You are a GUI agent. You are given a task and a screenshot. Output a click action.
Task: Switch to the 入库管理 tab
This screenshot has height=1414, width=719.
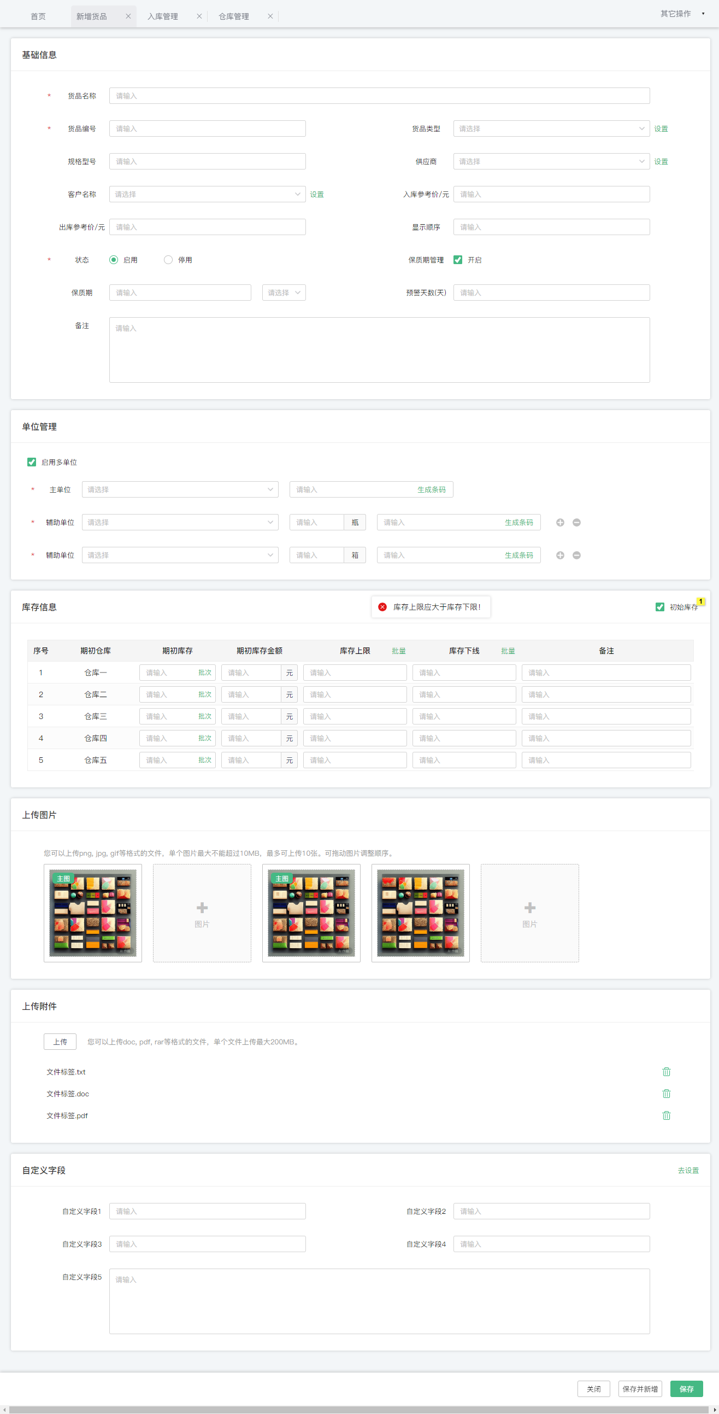click(x=163, y=16)
